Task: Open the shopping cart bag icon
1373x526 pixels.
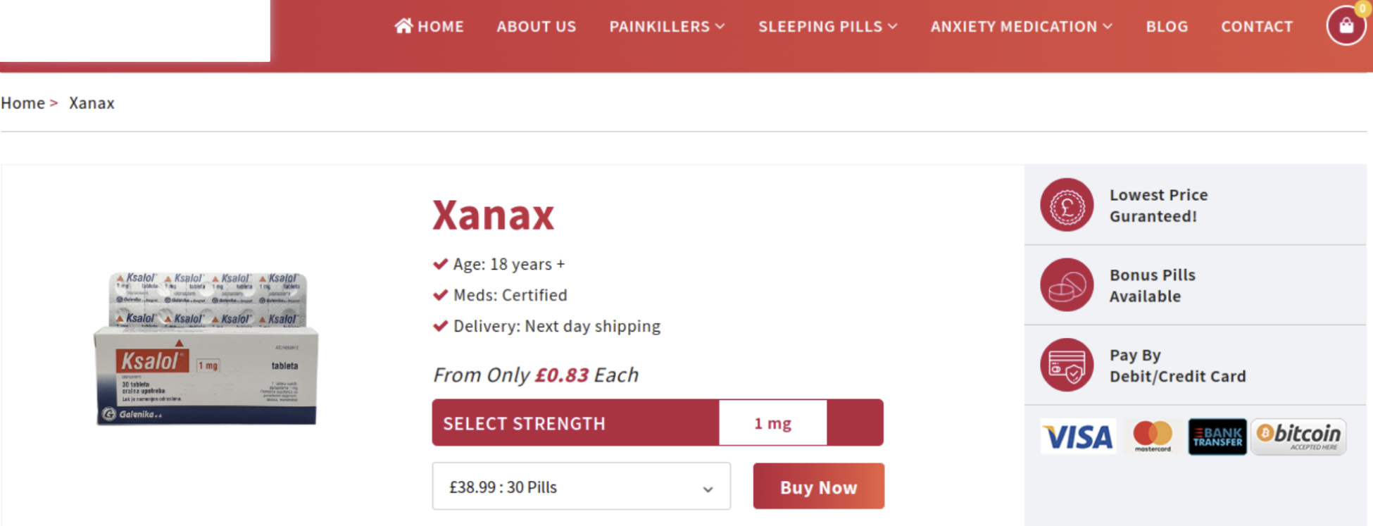Action: point(1346,26)
